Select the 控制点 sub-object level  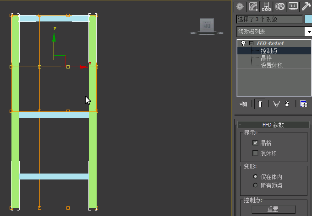269,51
